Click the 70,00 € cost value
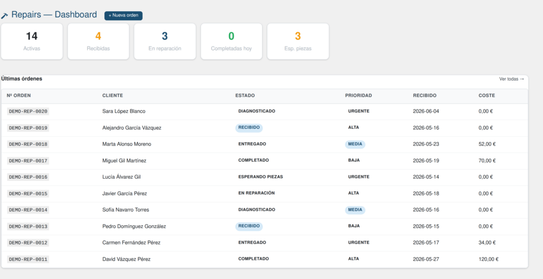543x279 pixels. [x=487, y=161]
